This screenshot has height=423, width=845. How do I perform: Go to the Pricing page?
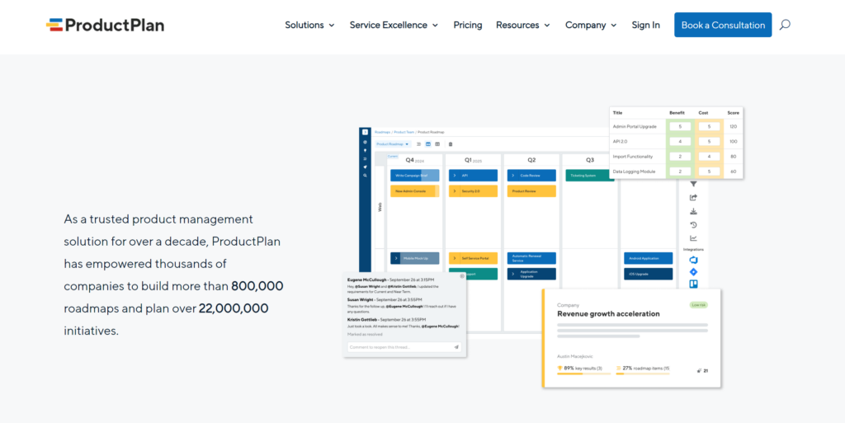click(x=468, y=25)
